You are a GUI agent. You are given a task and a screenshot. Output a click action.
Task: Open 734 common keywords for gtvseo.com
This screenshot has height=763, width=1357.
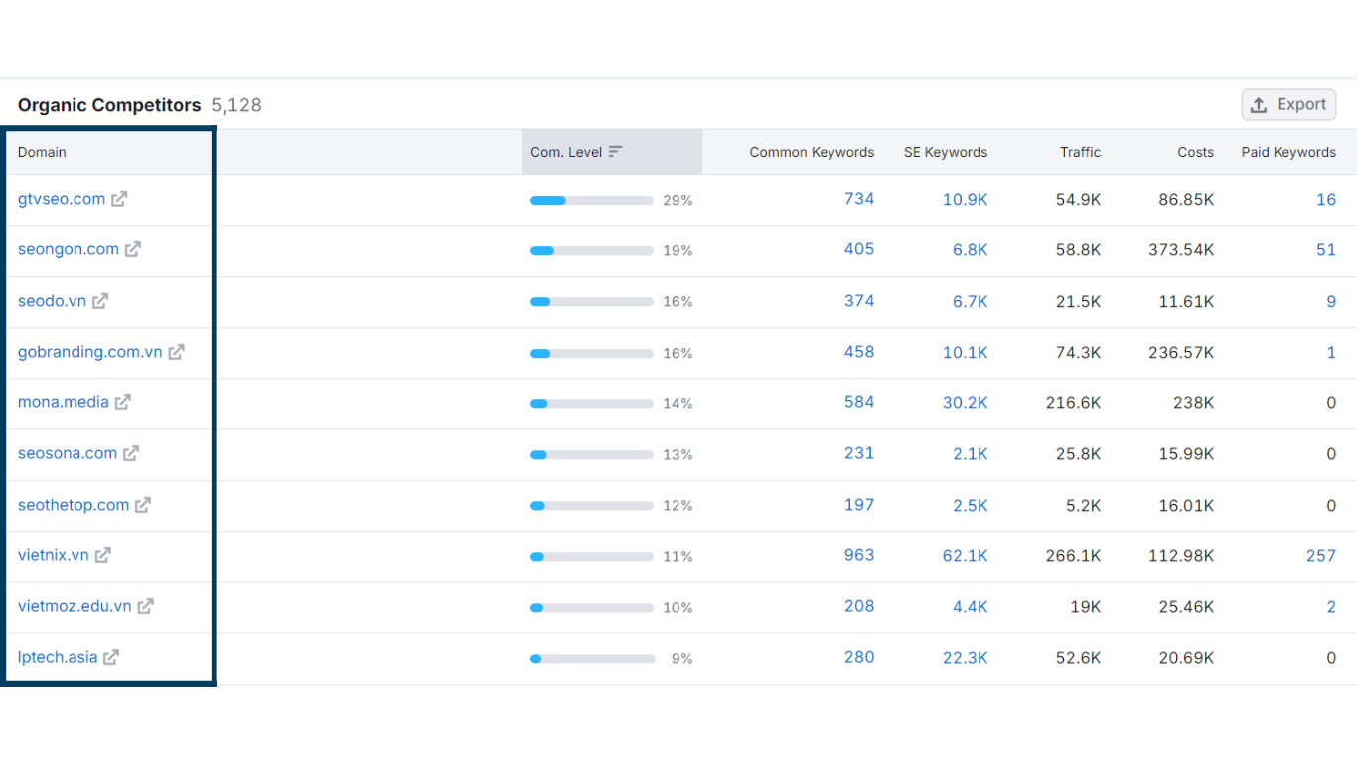859,199
